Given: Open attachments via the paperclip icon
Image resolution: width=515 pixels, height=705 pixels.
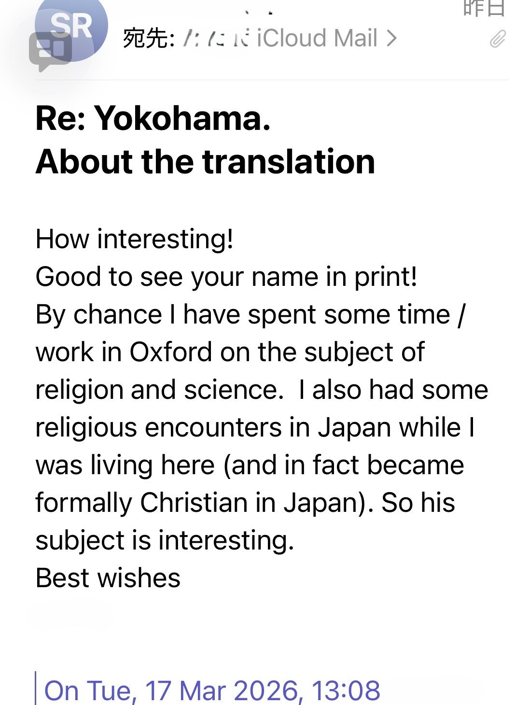Looking at the screenshot, I should pos(498,39).
